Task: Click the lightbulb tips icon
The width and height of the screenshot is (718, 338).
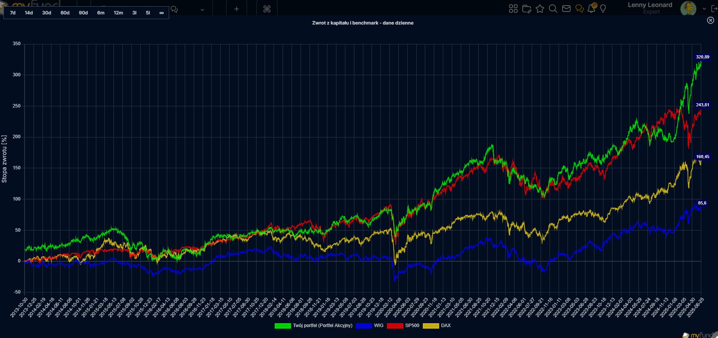Action: coord(603,9)
